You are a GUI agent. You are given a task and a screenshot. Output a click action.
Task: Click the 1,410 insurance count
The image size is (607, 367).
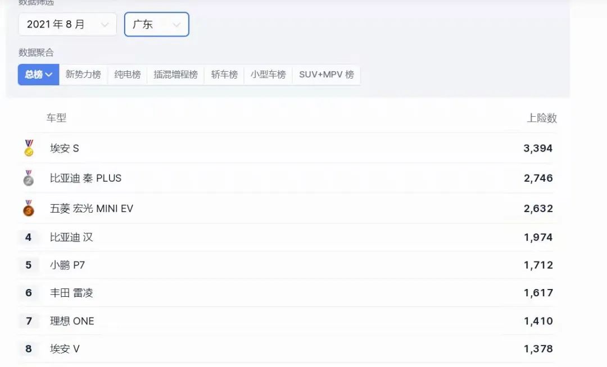click(538, 321)
